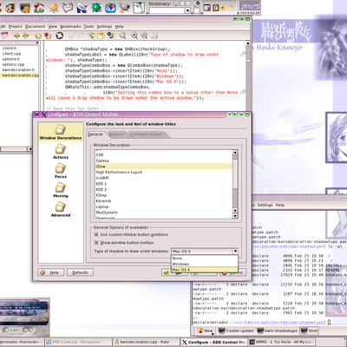Open the Kate View menu

pyautogui.click(x=53, y=26)
